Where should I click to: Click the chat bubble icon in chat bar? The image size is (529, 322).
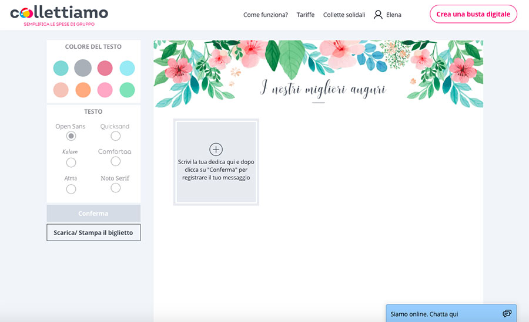507,314
